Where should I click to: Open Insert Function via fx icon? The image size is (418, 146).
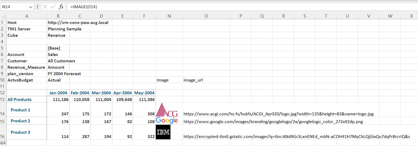(x=61, y=7)
